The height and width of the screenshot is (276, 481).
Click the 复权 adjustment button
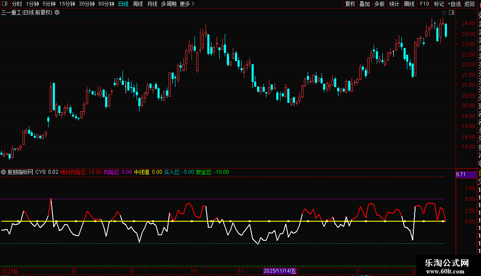pos(350,4)
